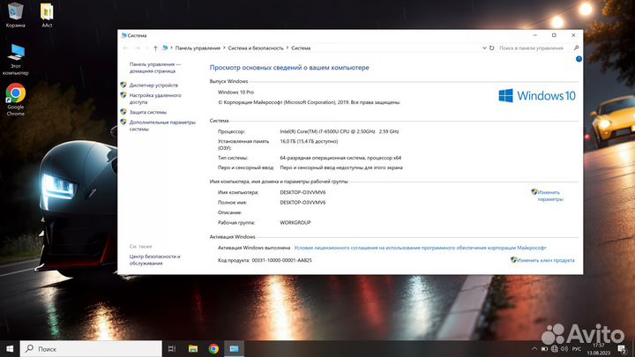Minimize the System window
Image resolution: width=635 pixels, height=357 pixels.
(535, 35)
